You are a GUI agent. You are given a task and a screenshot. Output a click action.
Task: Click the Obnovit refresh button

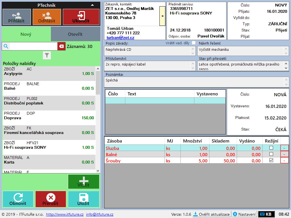18,199
